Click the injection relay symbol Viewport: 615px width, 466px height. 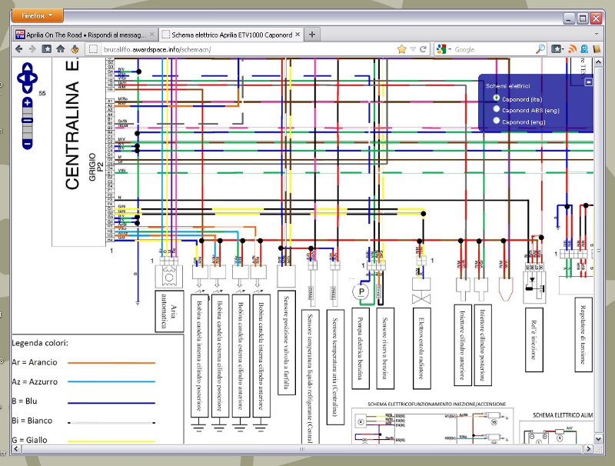pyautogui.click(x=534, y=287)
